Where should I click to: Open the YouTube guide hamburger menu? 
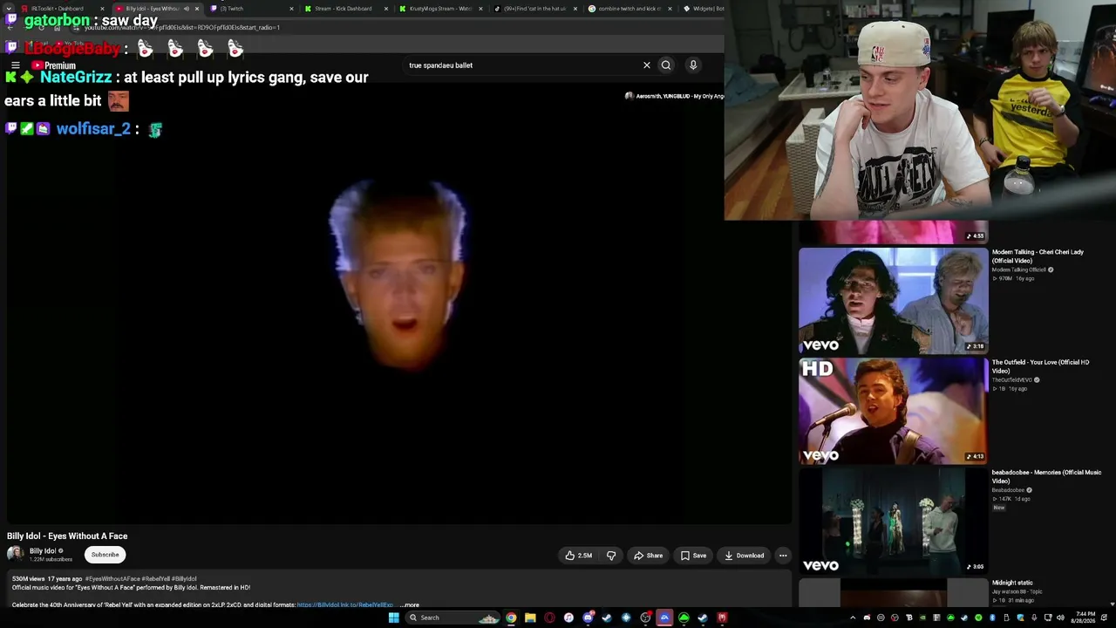[16, 65]
